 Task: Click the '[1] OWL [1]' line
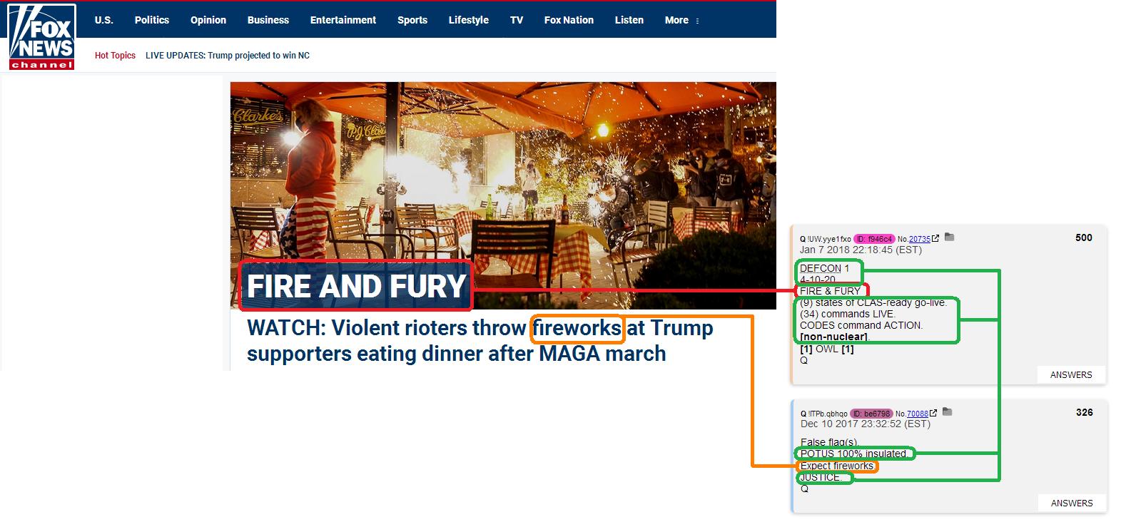[x=827, y=349]
